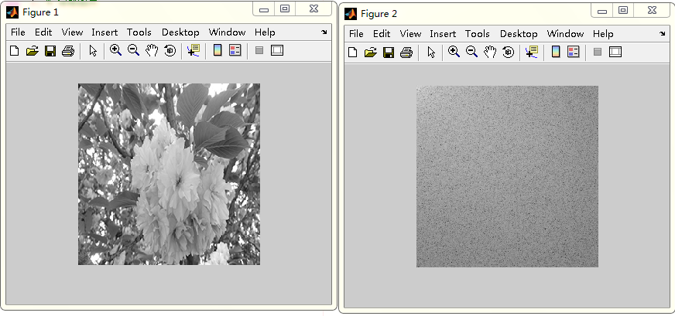Open file icon in Figure 2 toolbar
Screen dimensions: 675x316
point(371,53)
